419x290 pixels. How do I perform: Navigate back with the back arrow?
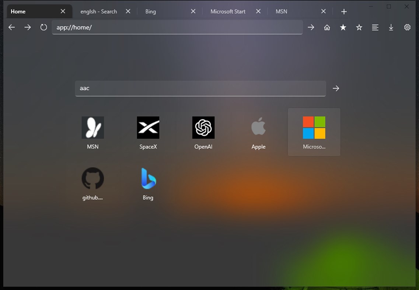[x=11, y=27]
